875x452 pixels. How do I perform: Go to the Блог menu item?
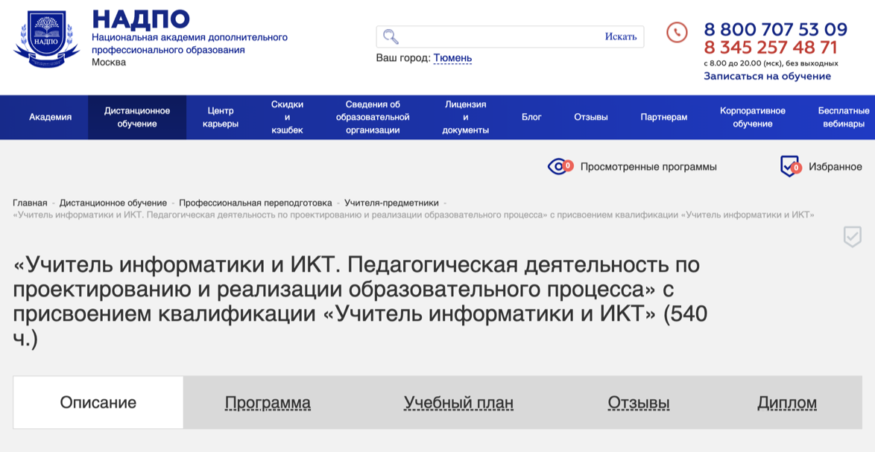coord(532,117)
